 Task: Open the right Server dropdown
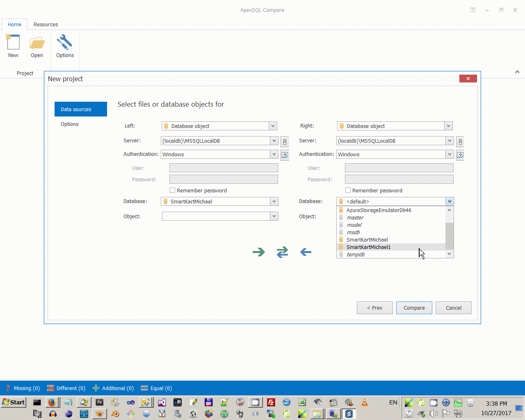[450, 141]
